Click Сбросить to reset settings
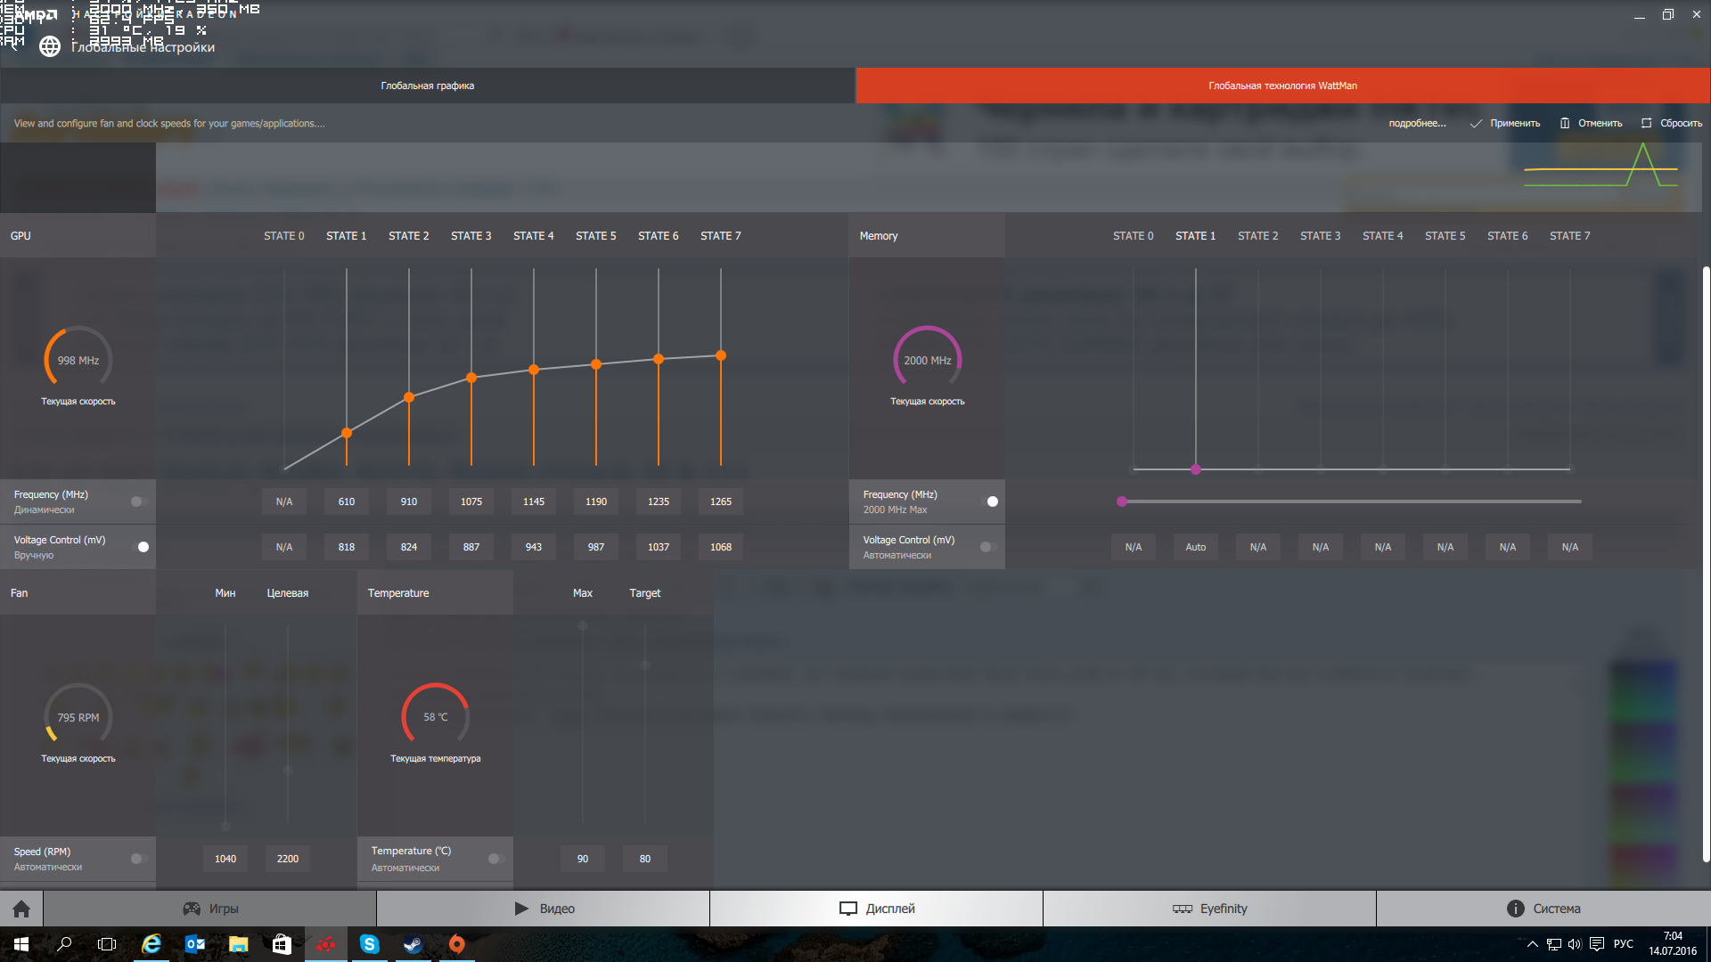This screenshot has width=1711, height=962. pos(1672,123)
